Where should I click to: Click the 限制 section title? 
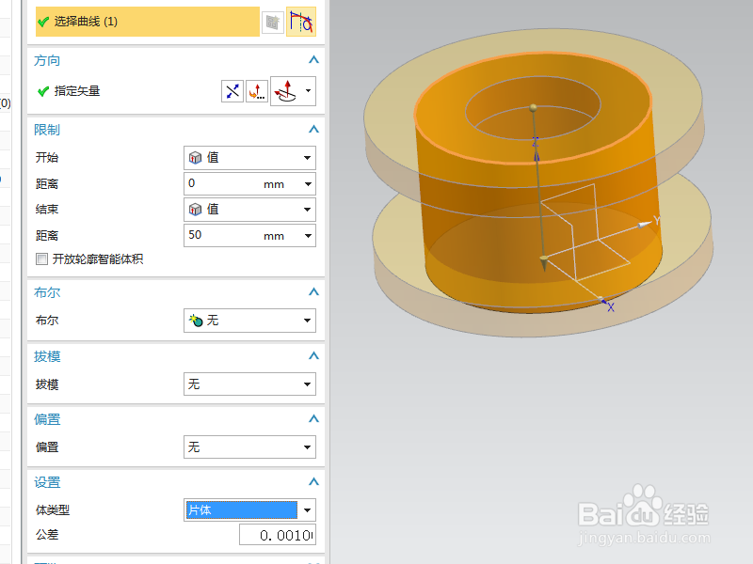point(47,130)
